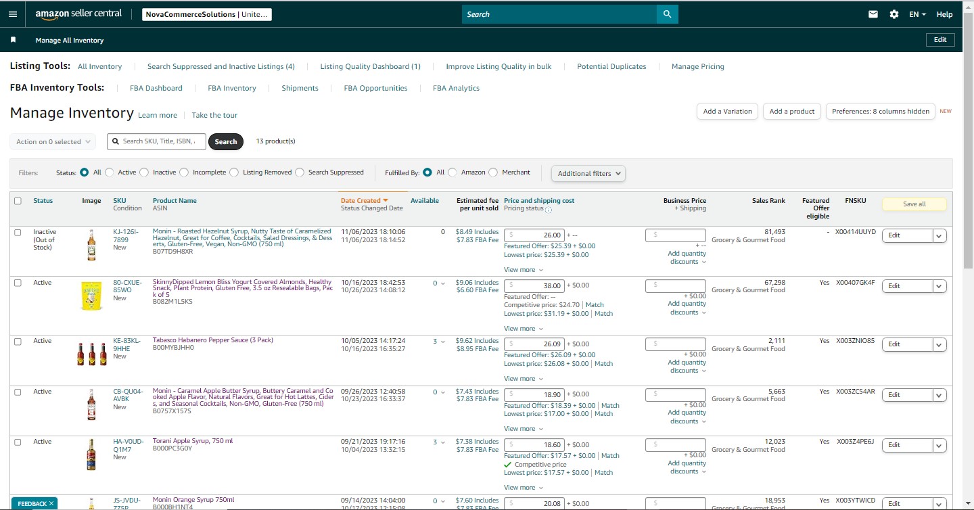The height and width of the screenshot is (510, 974).
Task: Choose the Listing Removed status filter
Action: (234, 172)
